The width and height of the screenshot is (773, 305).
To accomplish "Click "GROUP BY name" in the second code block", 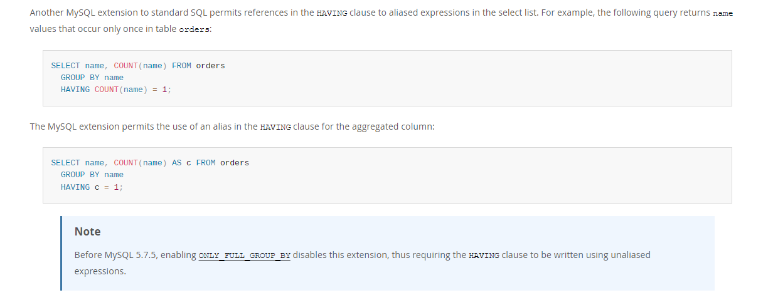I will (x=92, y=175).
